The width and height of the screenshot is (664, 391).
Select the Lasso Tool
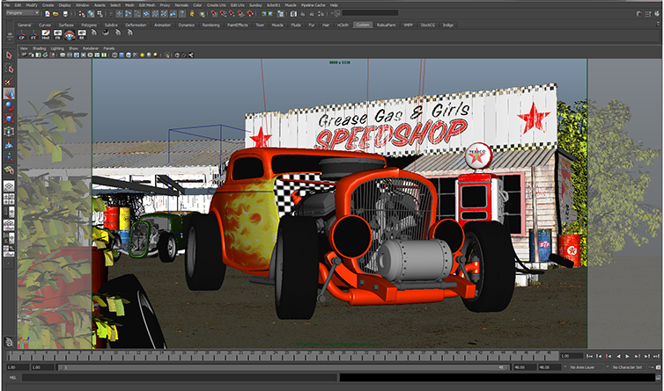[x=9, y=68]
